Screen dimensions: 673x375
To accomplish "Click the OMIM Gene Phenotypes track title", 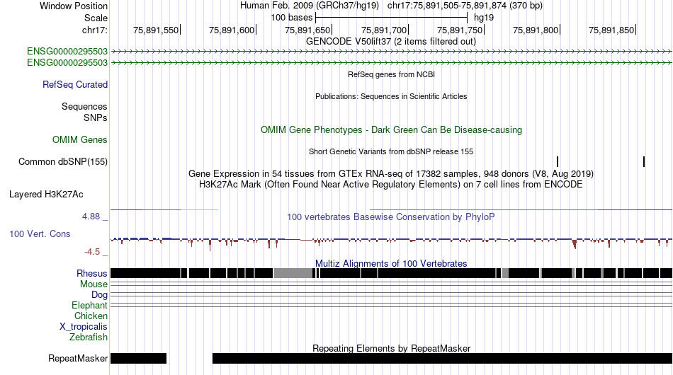I will (x=392, y=130).
